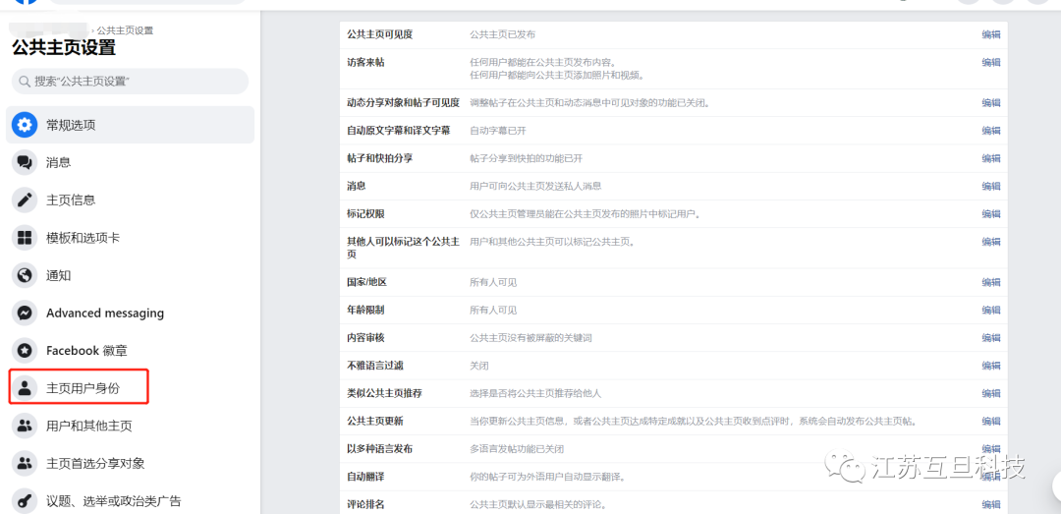The width and height of the screenshot is (1061, 514).
Task: Click 编辑 for the 访客发帖 row
Action: click(990, 62)
